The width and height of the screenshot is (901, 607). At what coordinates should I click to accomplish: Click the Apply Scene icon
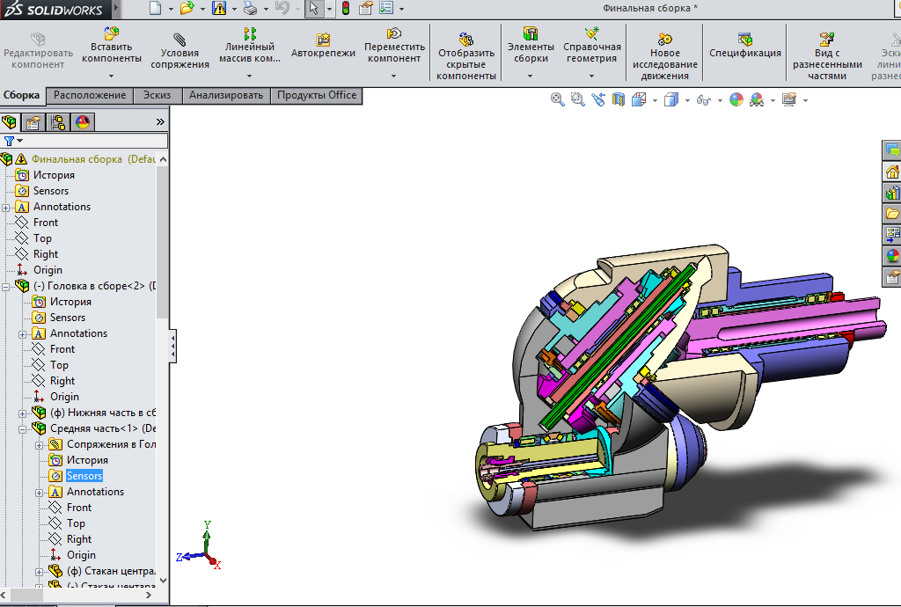[x=757, y=99]
